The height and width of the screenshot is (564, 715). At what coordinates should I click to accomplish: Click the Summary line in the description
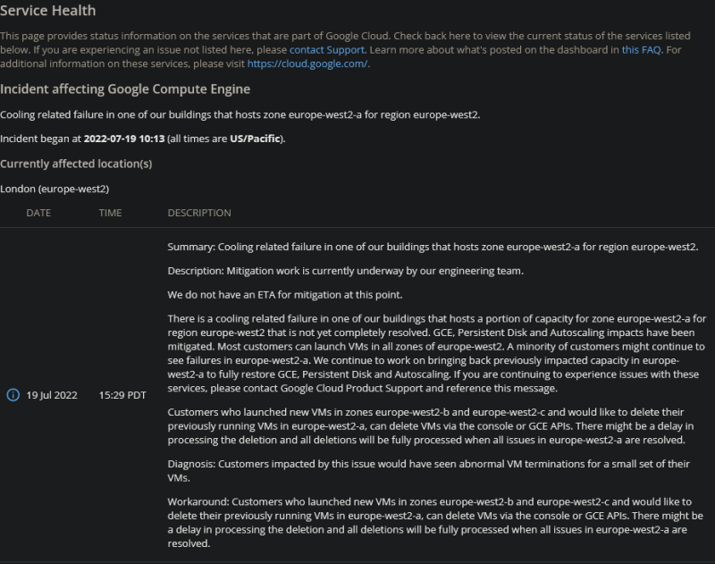(433, 247)
